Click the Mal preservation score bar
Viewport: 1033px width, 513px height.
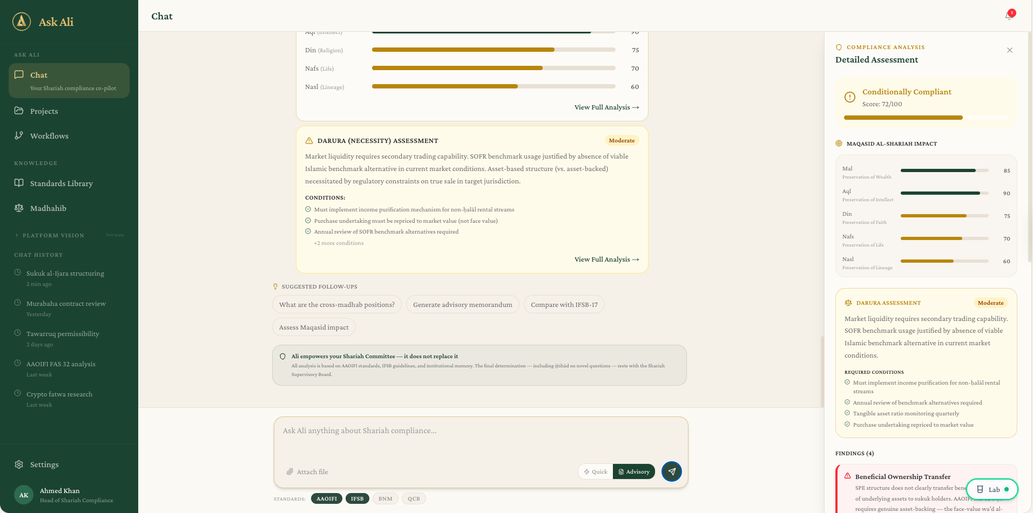[x=944, y=170]
